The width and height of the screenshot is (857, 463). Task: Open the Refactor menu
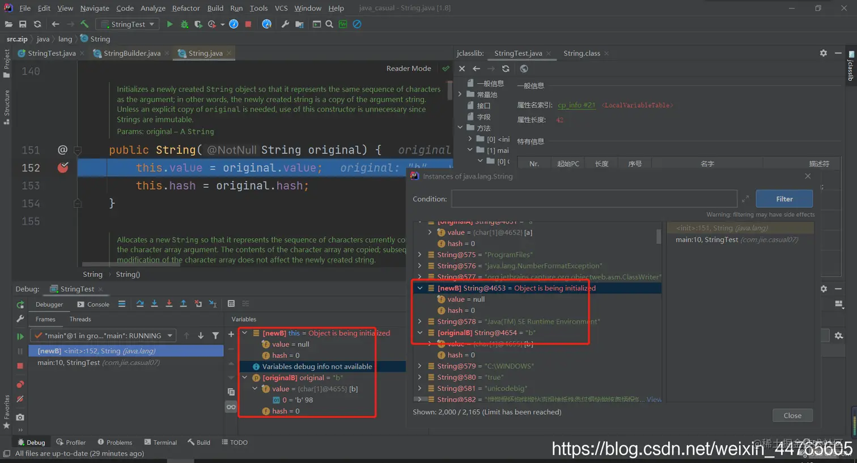tap(186, 8)
